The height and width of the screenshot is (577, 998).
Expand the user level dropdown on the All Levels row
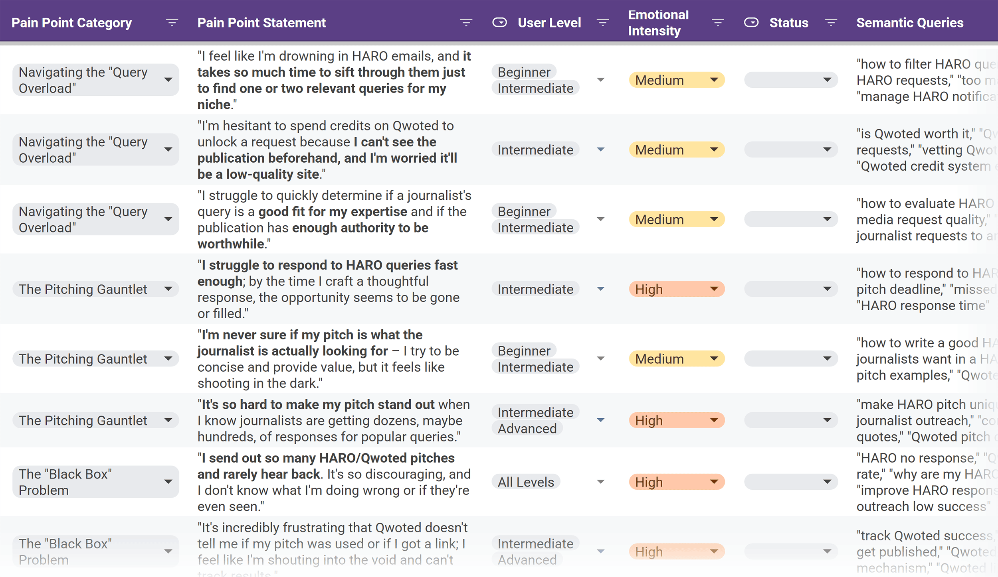point(601,482)
